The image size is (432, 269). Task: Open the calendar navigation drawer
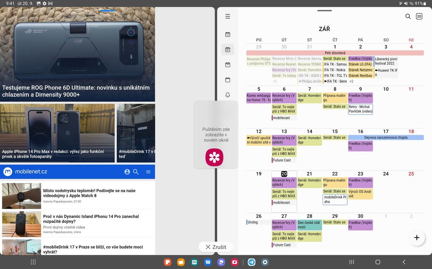(x=227, y=16)
